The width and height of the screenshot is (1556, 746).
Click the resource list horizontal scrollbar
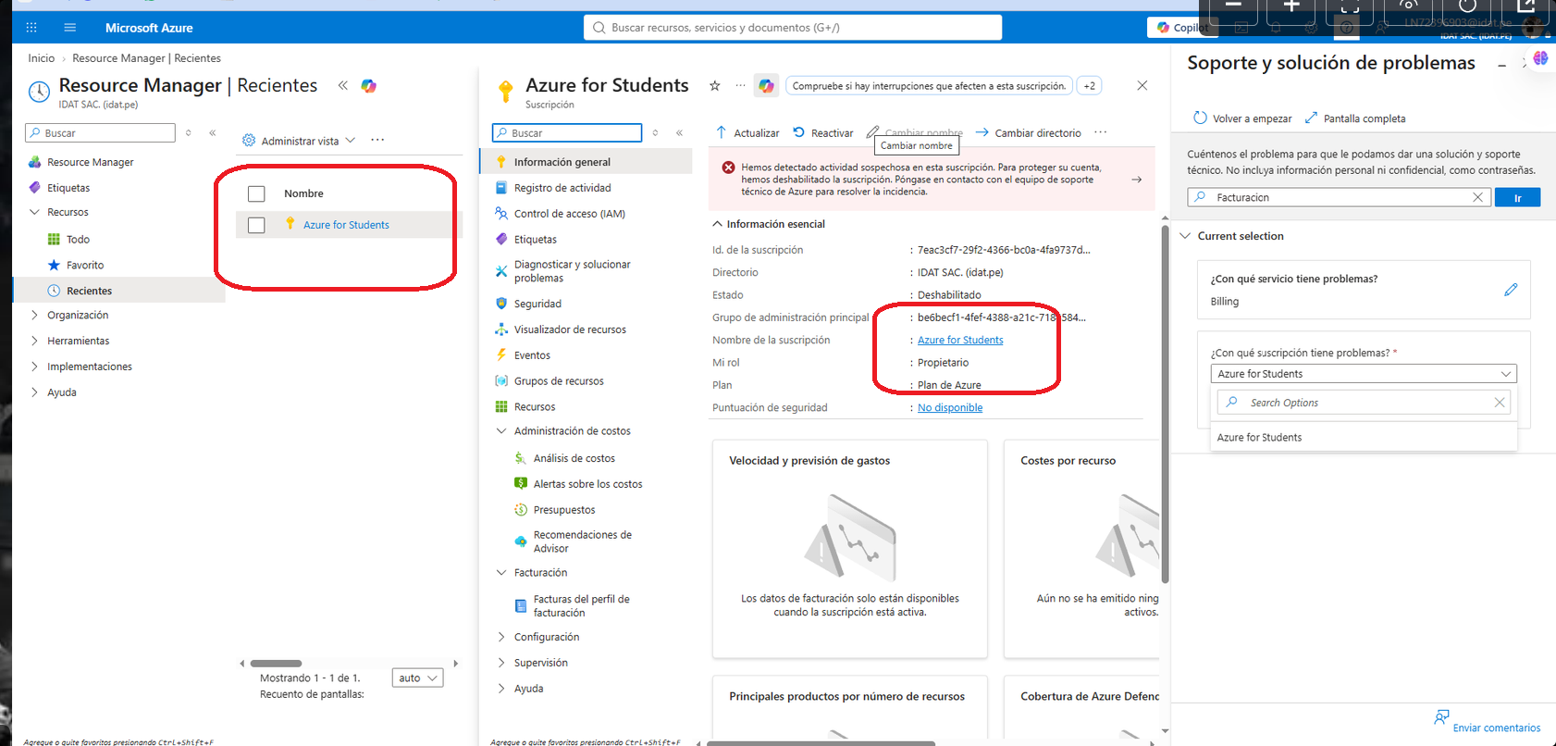coord(277,664)
